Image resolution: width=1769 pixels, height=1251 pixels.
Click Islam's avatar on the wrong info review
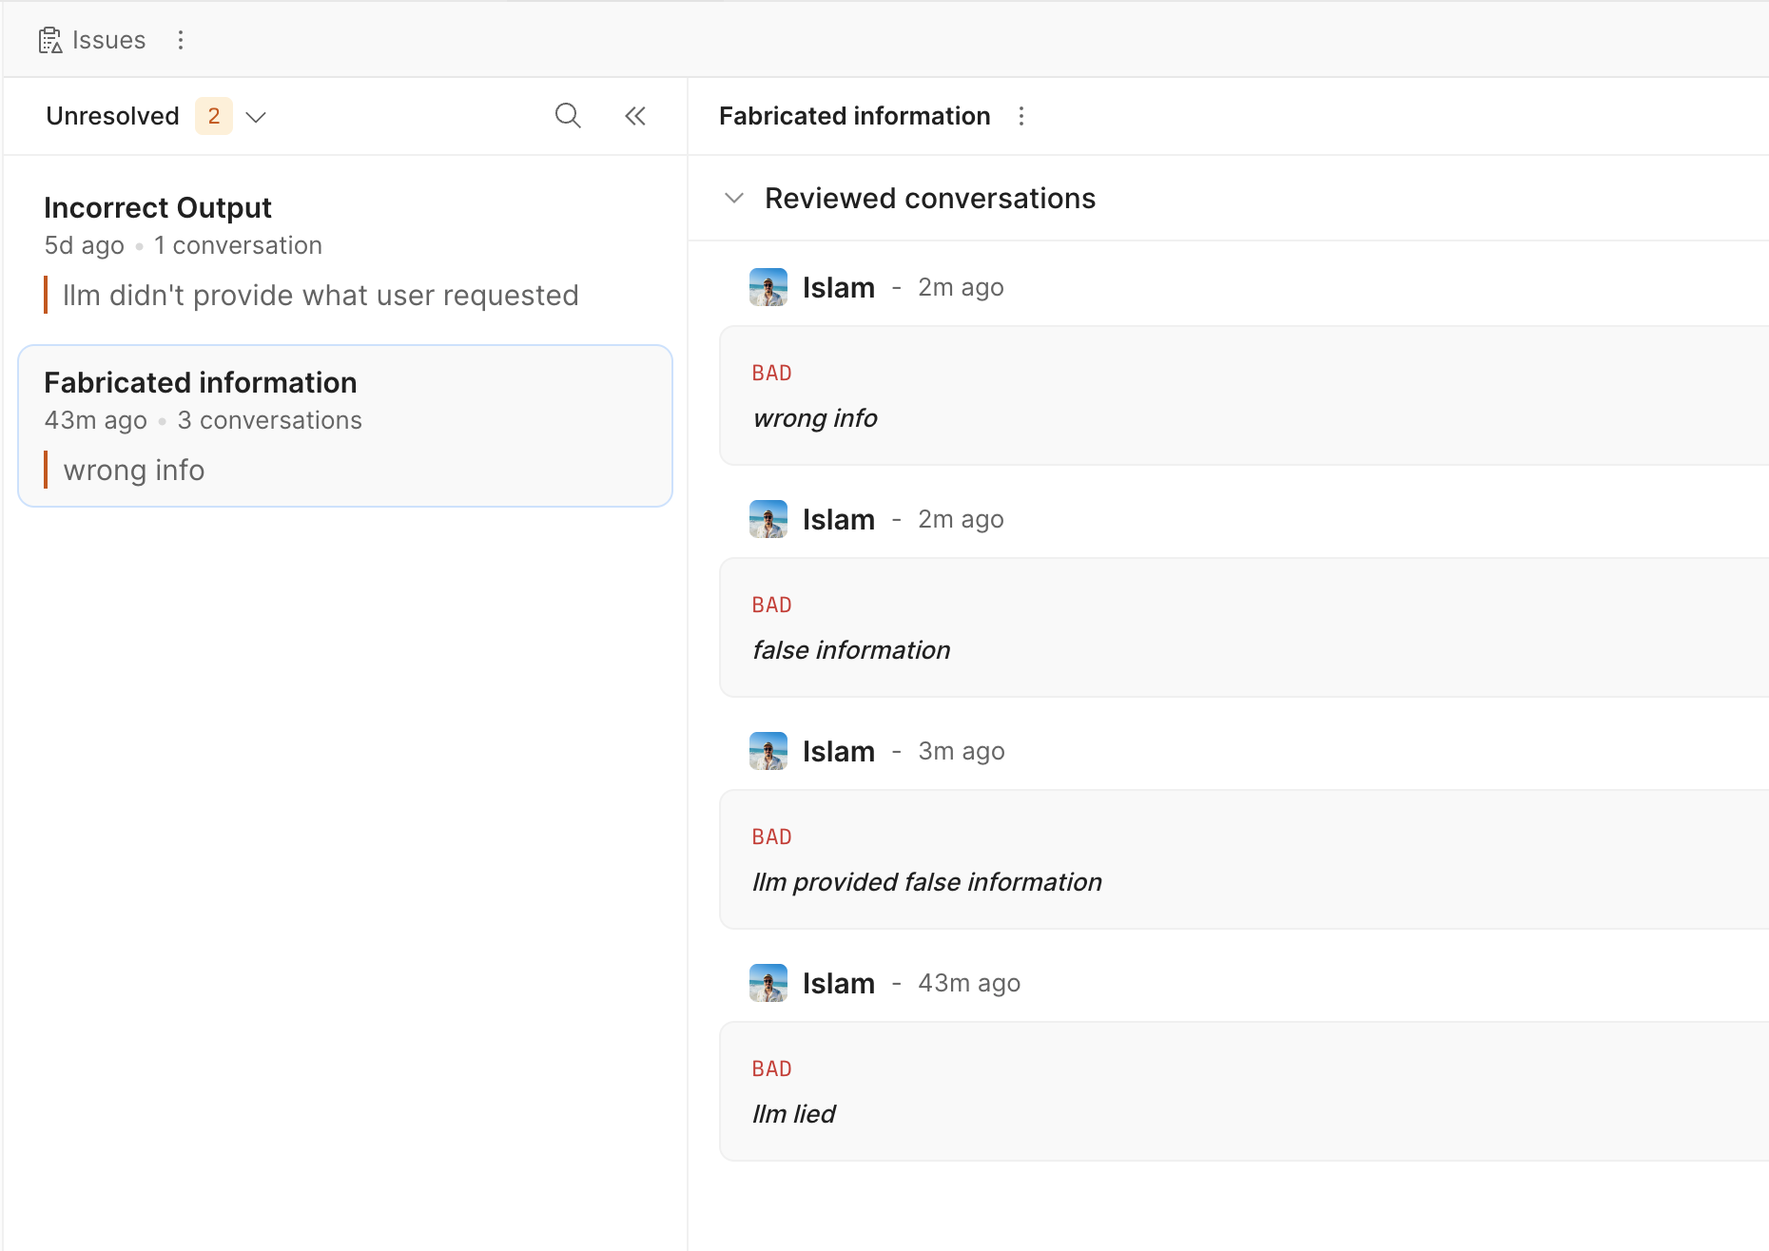coord(768,286)
